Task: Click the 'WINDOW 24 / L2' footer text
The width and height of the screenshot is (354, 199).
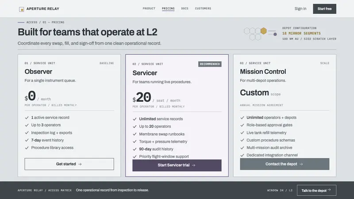Action: pyautogui.click(x=280, y=191)
